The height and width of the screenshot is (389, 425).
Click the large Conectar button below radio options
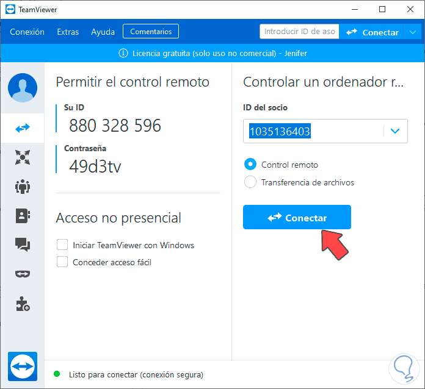point(297,217)
